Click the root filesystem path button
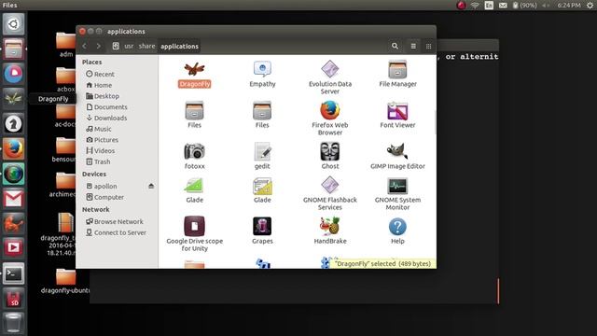597x336 pixels. point(116,46)
